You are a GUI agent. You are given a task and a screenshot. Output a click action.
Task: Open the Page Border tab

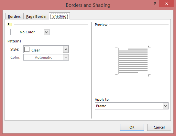pyautogui.click(x=36, y=17)
